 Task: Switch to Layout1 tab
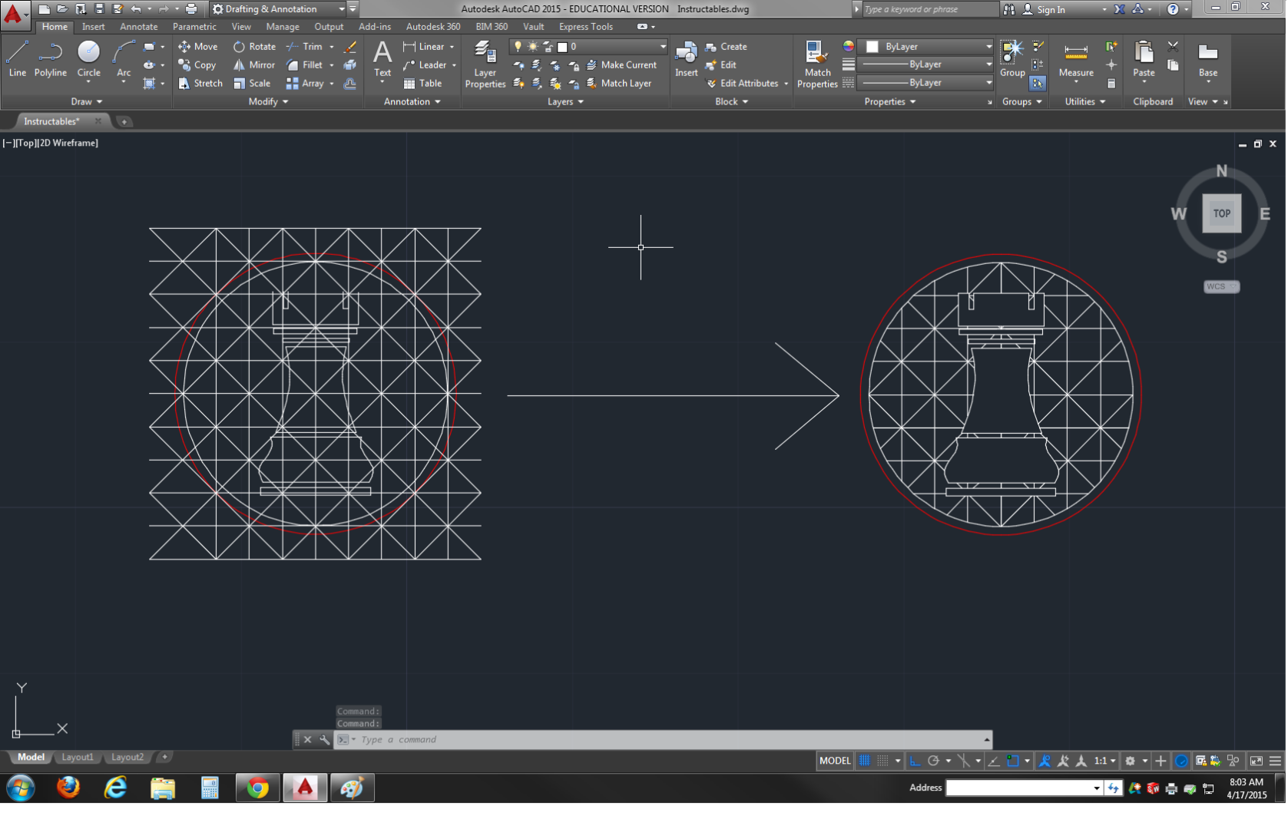click(78, 758)
